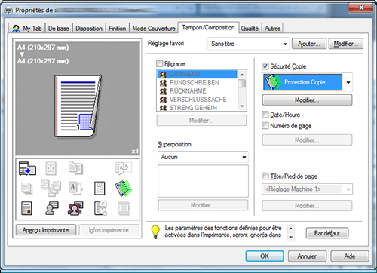Click the Ajouter... button

coord(309,44)
